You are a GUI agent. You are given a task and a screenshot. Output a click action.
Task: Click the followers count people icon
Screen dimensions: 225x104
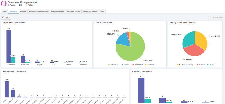click(x=19, y=5)
